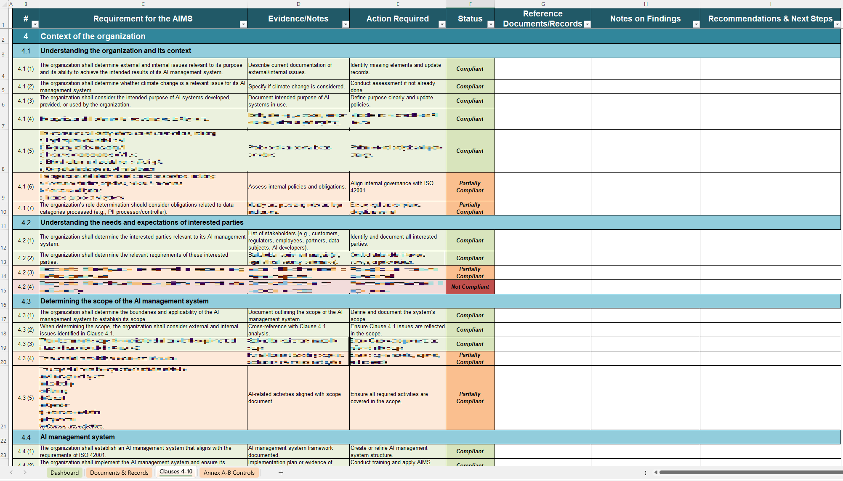
Task: Open Documents & Records sheet tab
Action: click(x=119, y=473)
